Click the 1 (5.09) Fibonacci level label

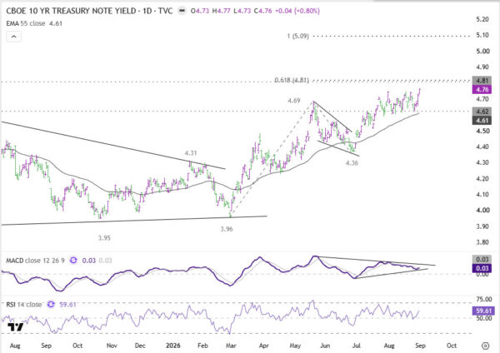click(x=297, y=37)
